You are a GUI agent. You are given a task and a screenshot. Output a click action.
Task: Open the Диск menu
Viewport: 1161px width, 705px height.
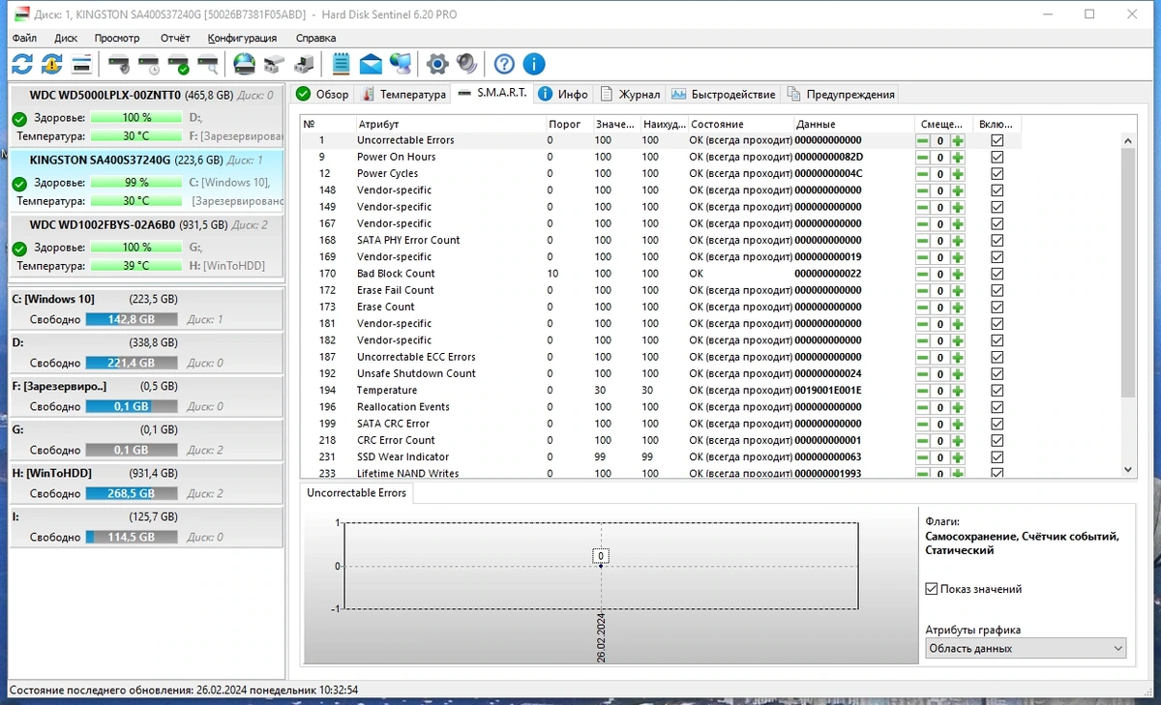[66, 38]
